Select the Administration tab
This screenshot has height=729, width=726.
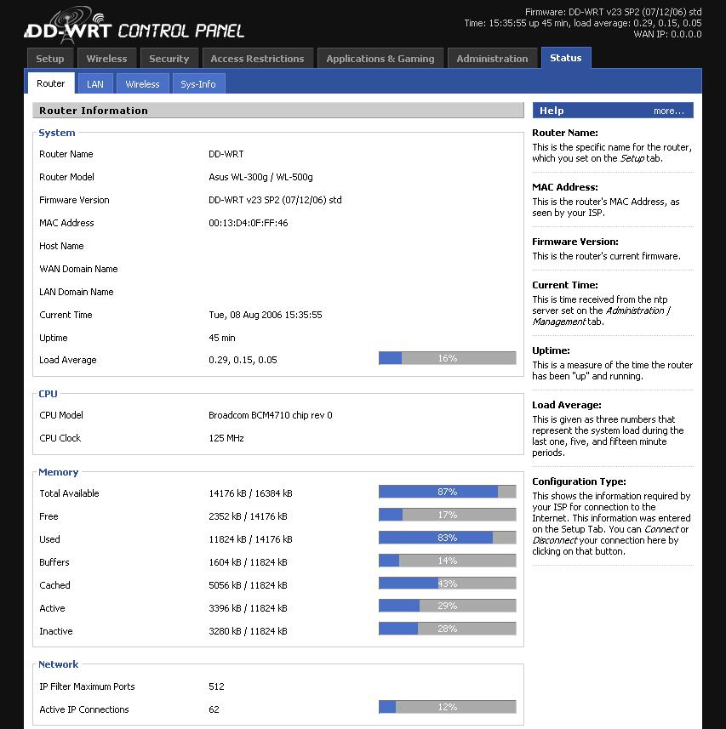point(492,59)
